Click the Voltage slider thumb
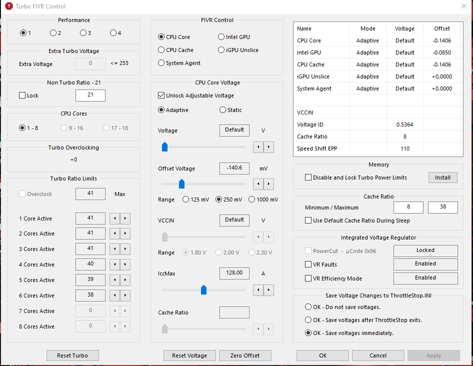The image size is (473, 366). click(x=164, y=147)
